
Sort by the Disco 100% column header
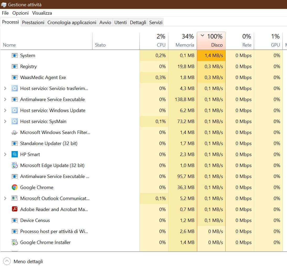(211, 41)
